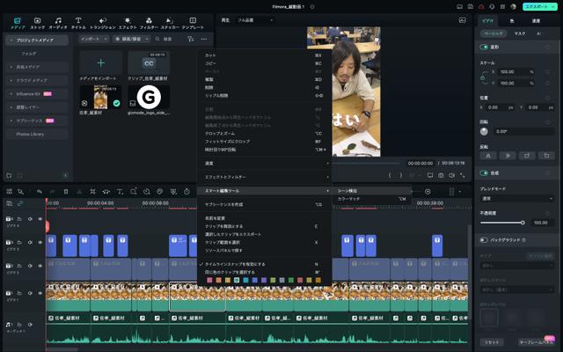The image size is (563, 352).
Task: Click the media panel filter icon
Action: (x=192, y=40)
